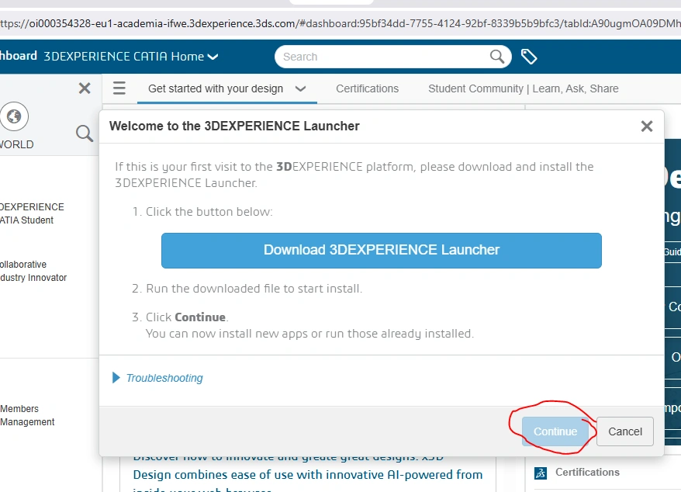This screenshot has height=492, width=681.
Task: Click the globe icon in side panel
Action: pos(14,116)
